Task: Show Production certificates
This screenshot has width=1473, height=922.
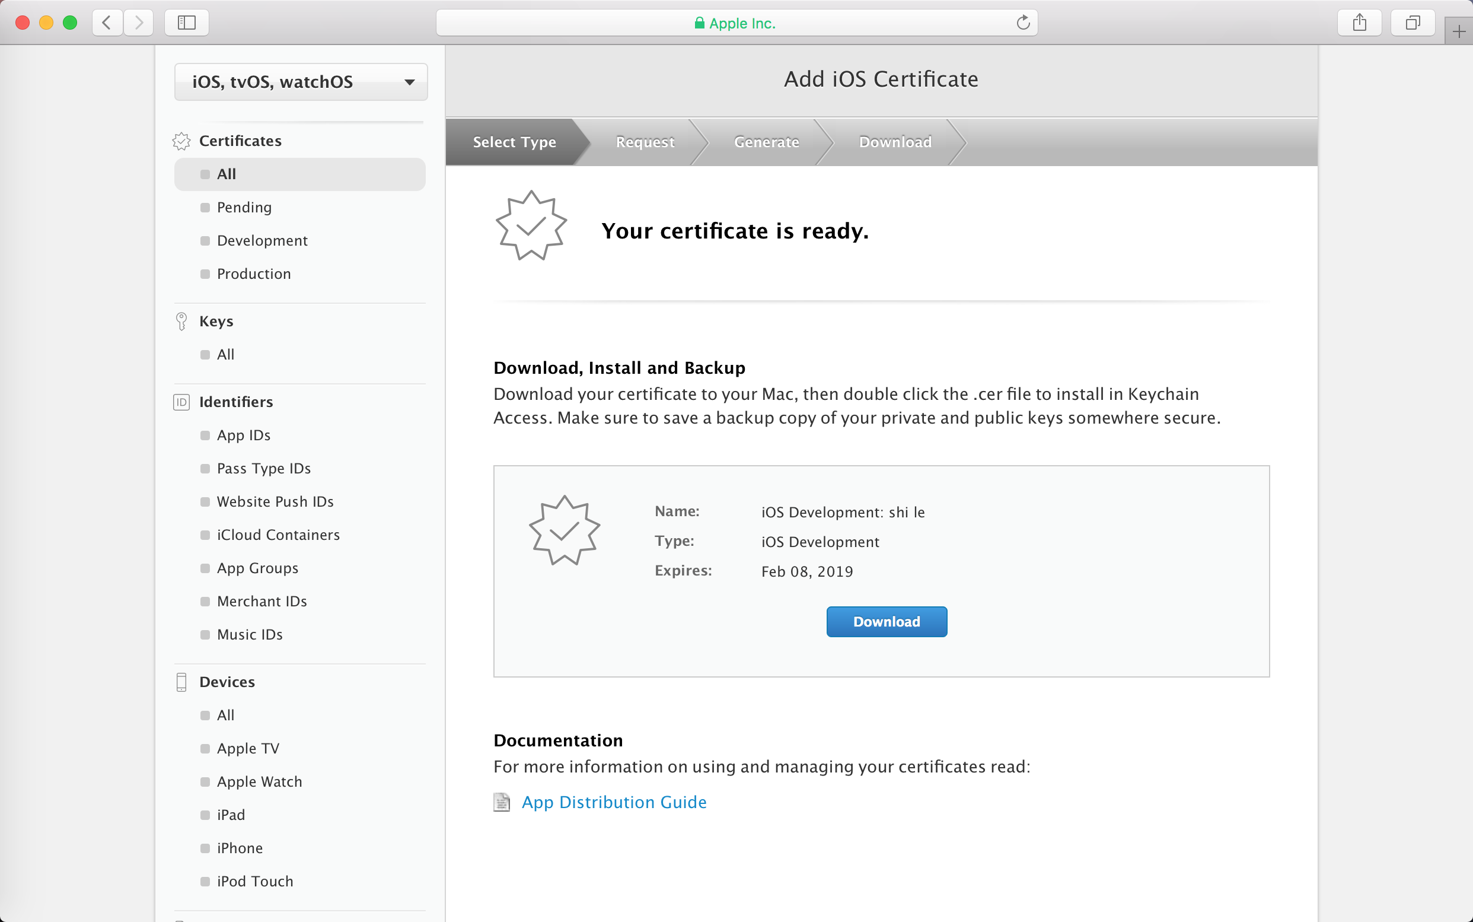Action: pos(254,274)
